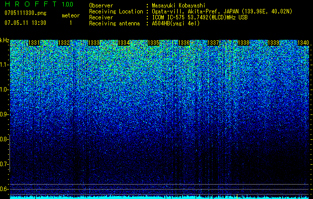
Task: Select the filename 0705111330.png
Action: [25, 13]
